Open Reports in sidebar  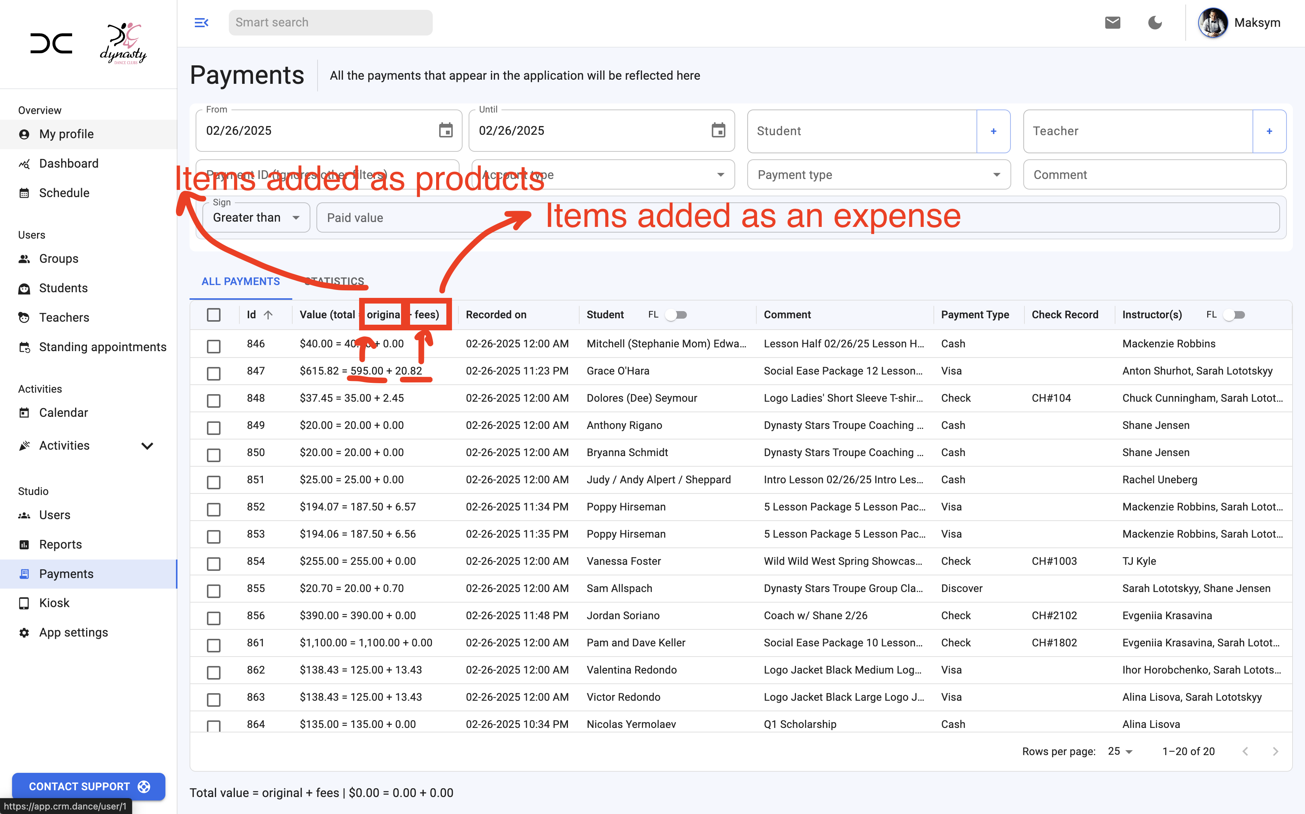[x=88, y=544]
